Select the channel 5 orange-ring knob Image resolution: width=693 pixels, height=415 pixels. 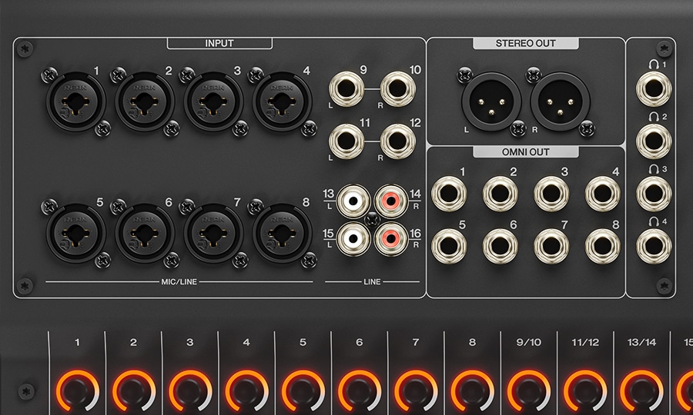303,391
